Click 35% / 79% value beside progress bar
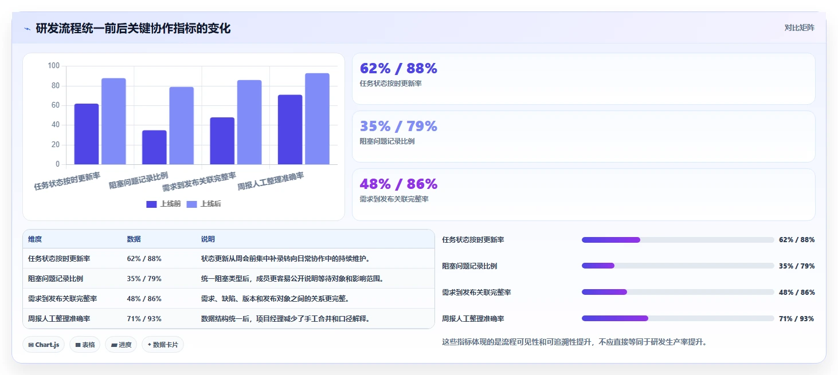Viewport: 838px width, 375px height. pos(797,266)
